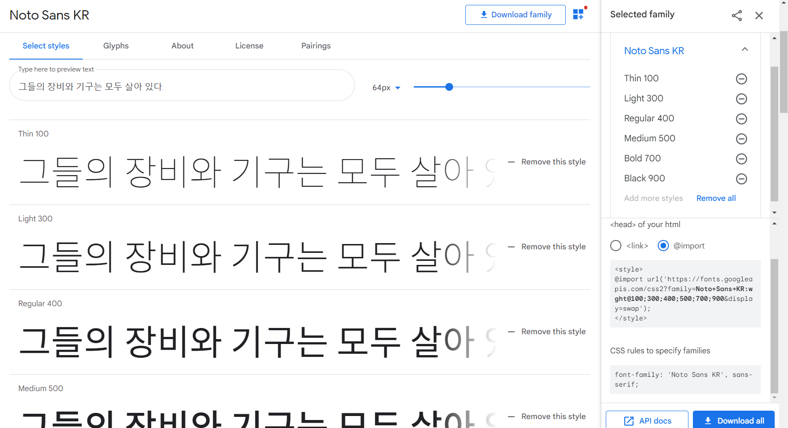Open the About tab
Viewport: 788px width, 428px height.
click(x=183, y=46)
